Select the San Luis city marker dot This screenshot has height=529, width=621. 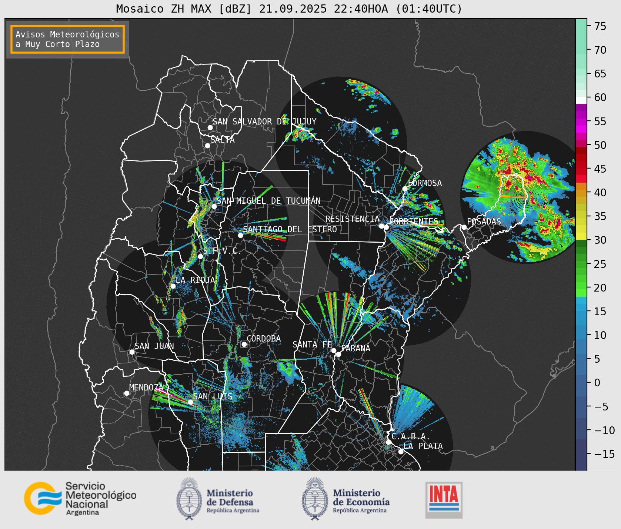[190, 402]
